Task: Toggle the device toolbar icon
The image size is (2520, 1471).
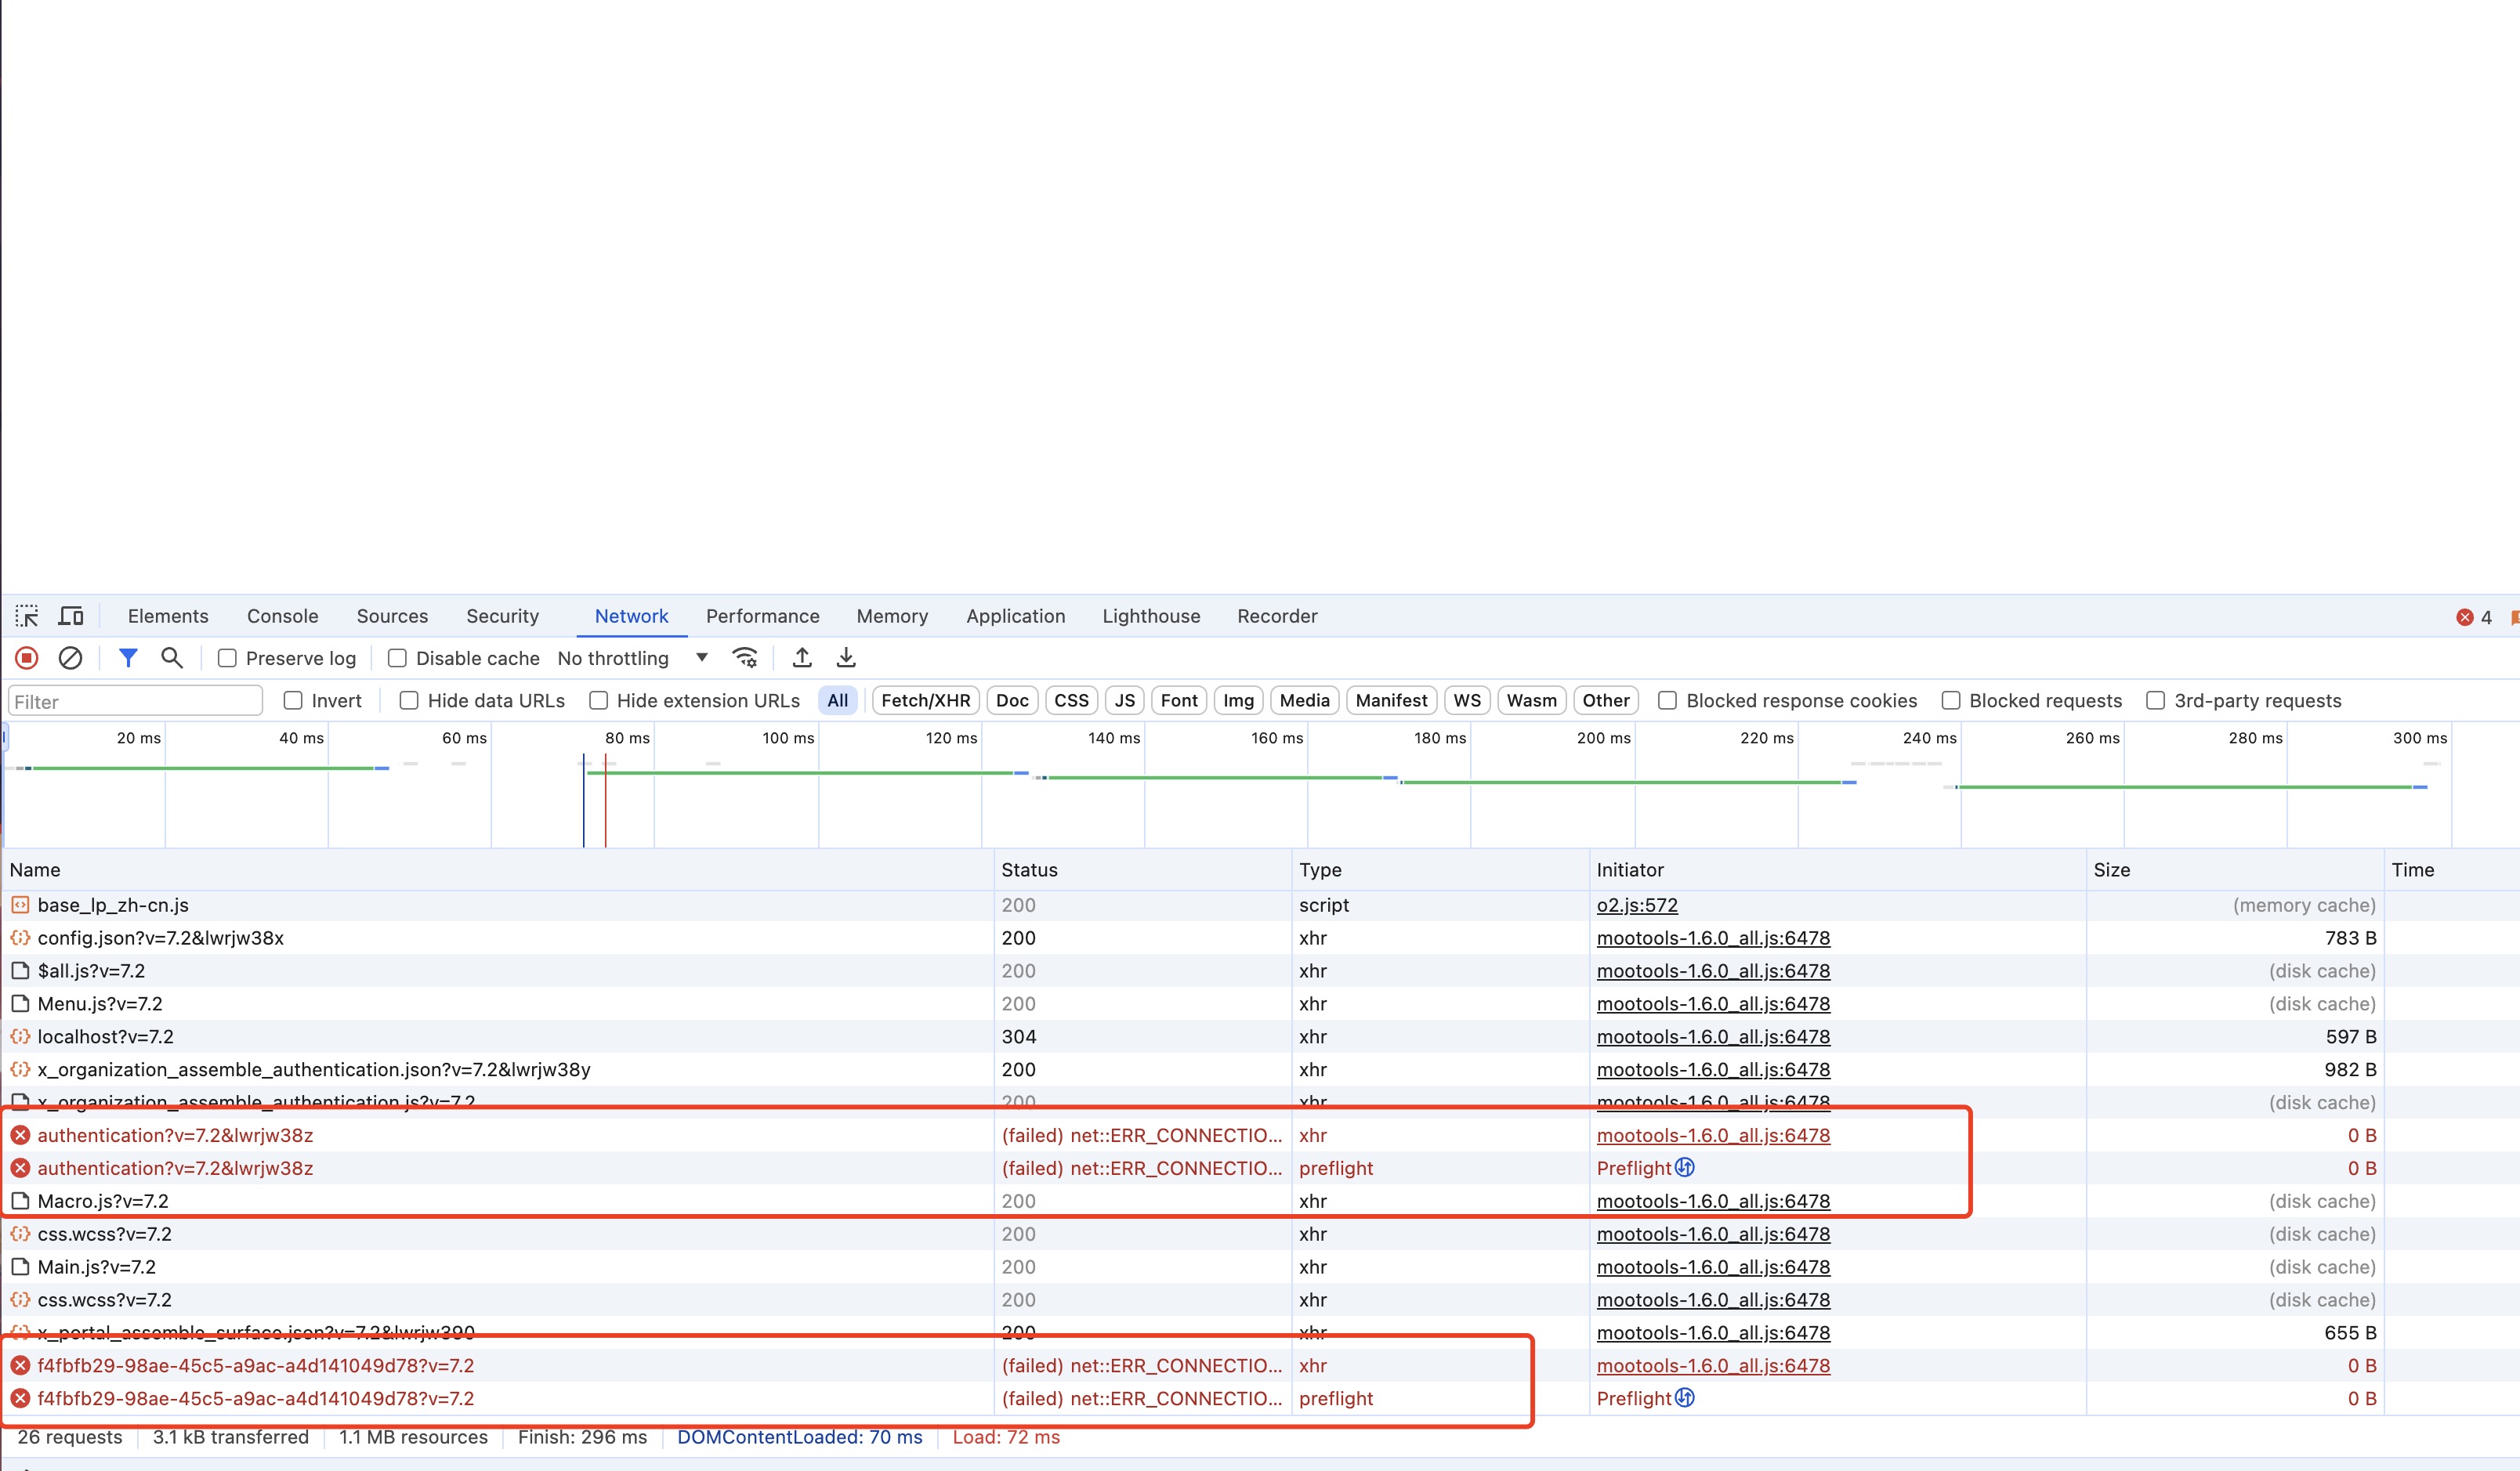Action: click(x=71, y=616)
